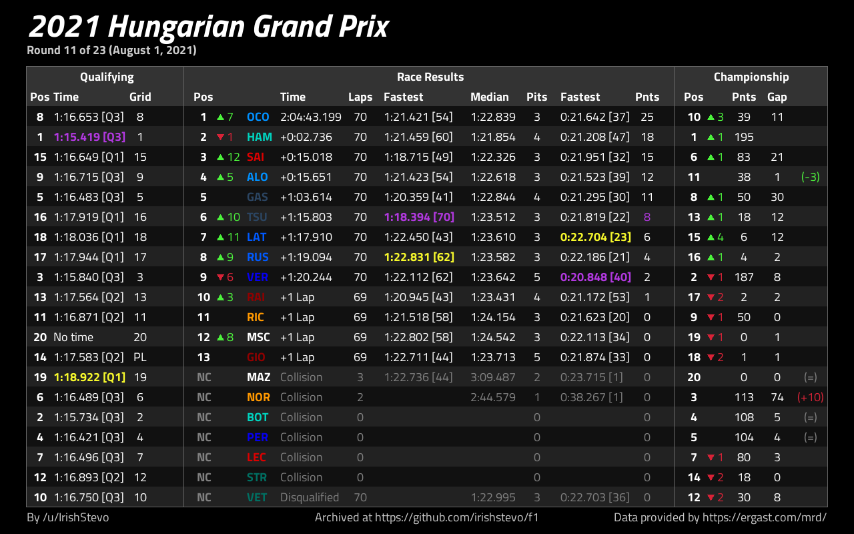Click the No time qualifying entry

[x=73, y=338]
